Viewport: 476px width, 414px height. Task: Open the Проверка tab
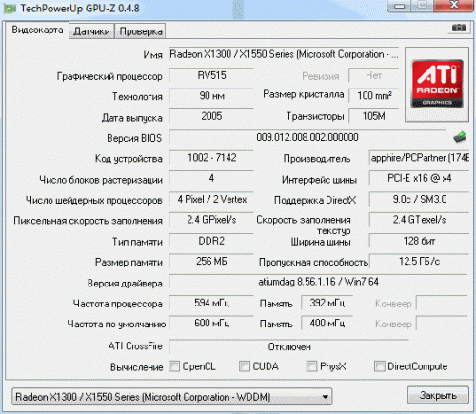pos(141,31)
